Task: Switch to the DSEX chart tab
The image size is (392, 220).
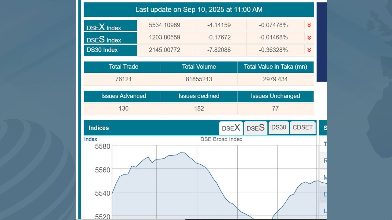Action: (x=231, y=128)
